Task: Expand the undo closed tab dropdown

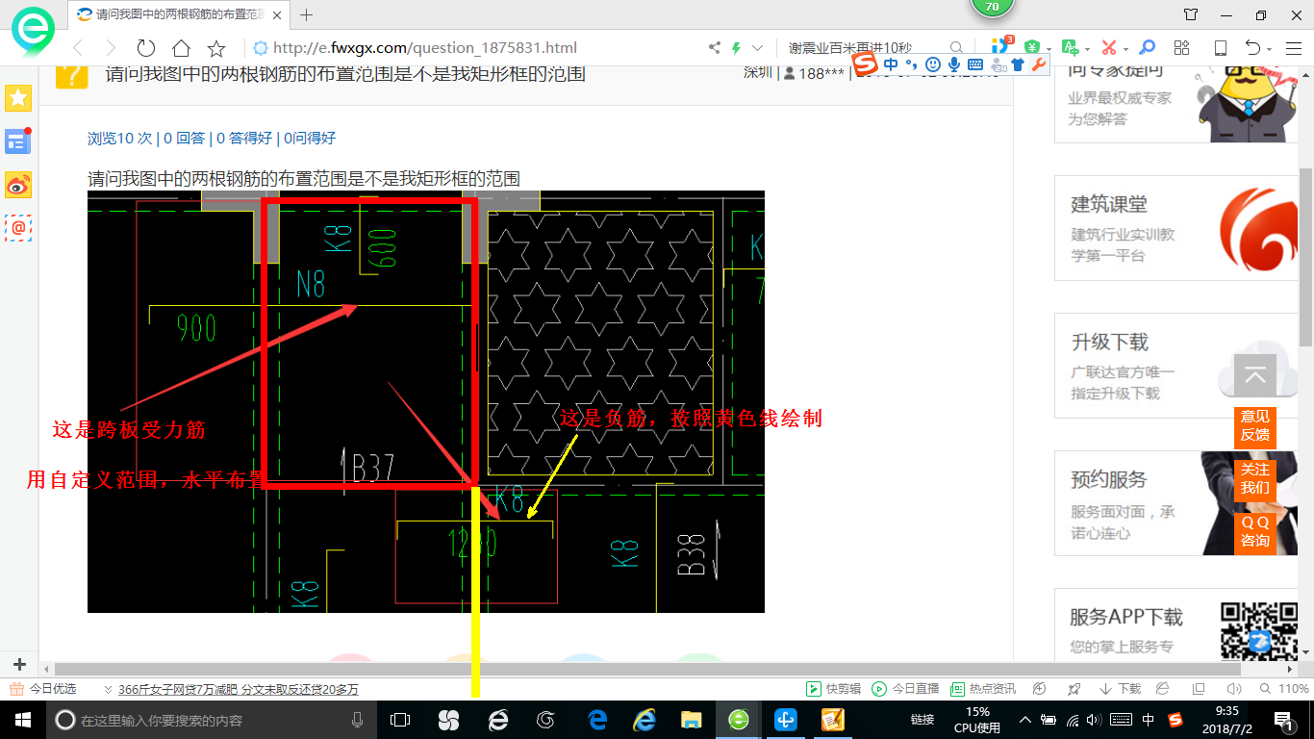Action: (x=1270, y=49)
